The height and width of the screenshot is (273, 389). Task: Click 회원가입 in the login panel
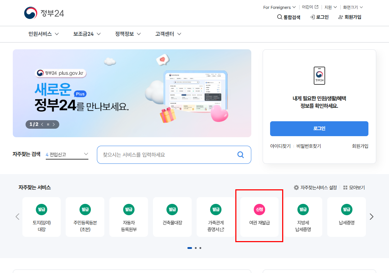pos(360,146)
